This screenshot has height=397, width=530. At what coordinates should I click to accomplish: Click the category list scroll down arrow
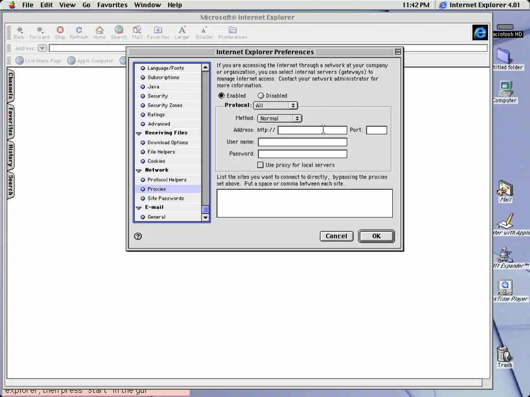pyautogui.click(x=205, y=217)
